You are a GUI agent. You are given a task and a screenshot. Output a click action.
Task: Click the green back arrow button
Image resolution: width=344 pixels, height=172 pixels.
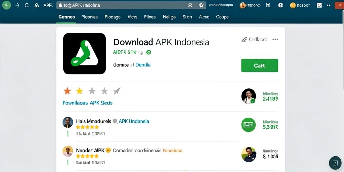(x=7, y=5)
